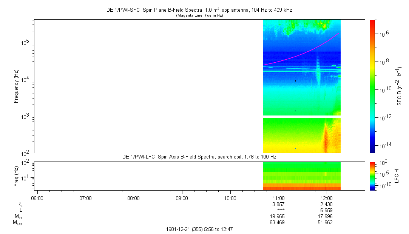Select the 12:00 time axis tick label
409x234 pixels.
coord(327,198)
